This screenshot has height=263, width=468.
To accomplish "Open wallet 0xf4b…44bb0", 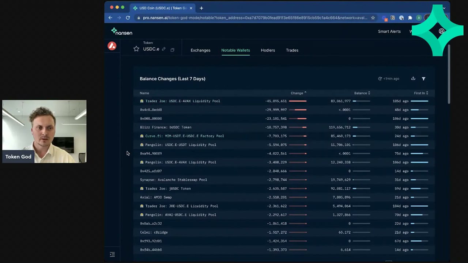I will [x=151, y=250].
